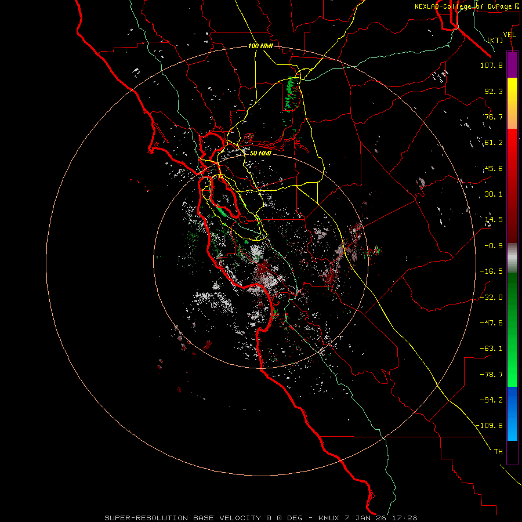This screenshot has height=522, width=522.
Task: Click the 76.7 velocity scale value
Action: pos(494,117)
